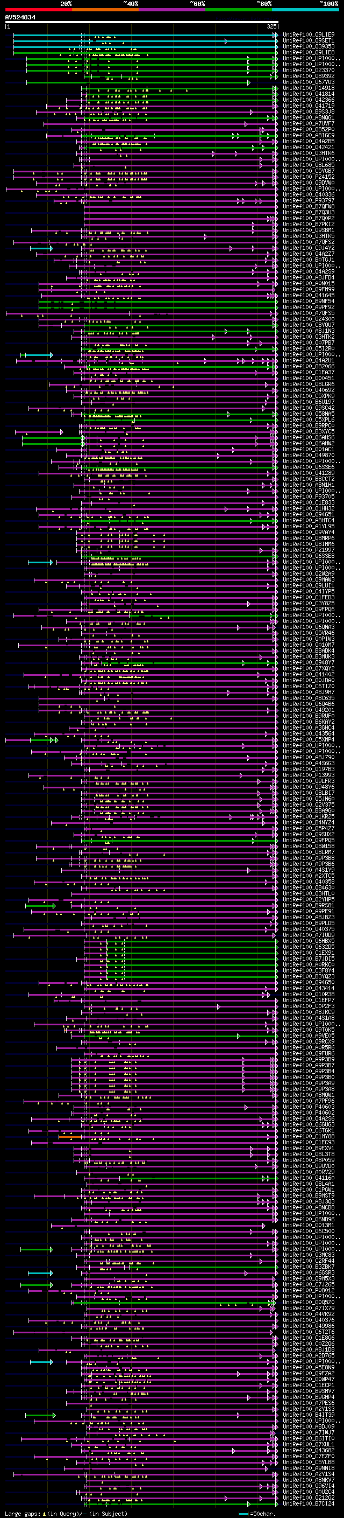Select the UniRef100_Q3HTK2 label
This screenshot has height=1518, width=344.
point(309,337)
